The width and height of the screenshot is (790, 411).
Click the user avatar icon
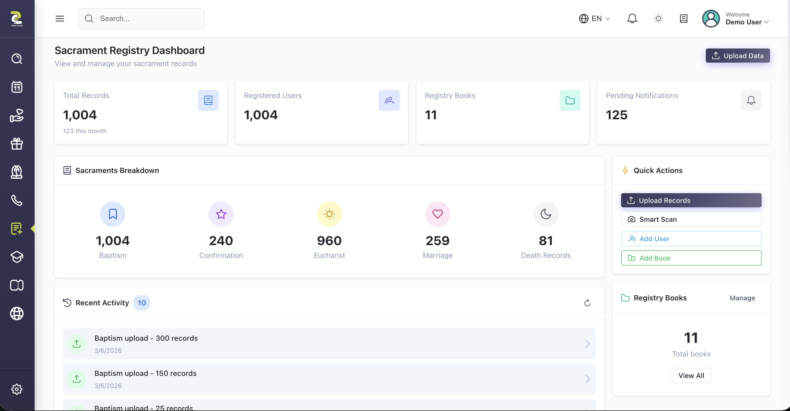click(711, 19)
